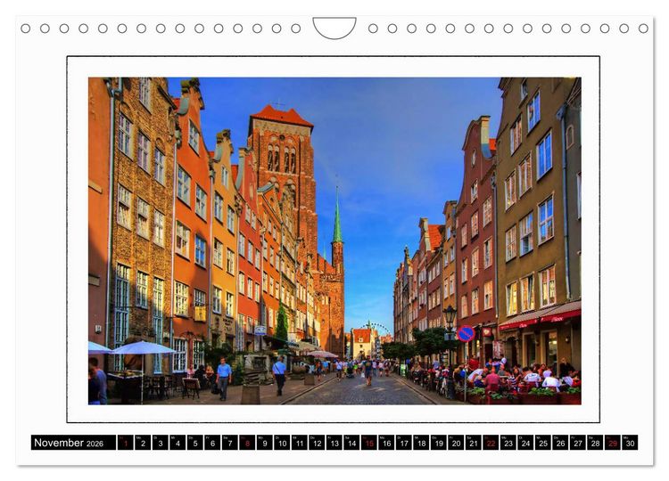Choose day 3 in the date row

click(x=161, y=442)
